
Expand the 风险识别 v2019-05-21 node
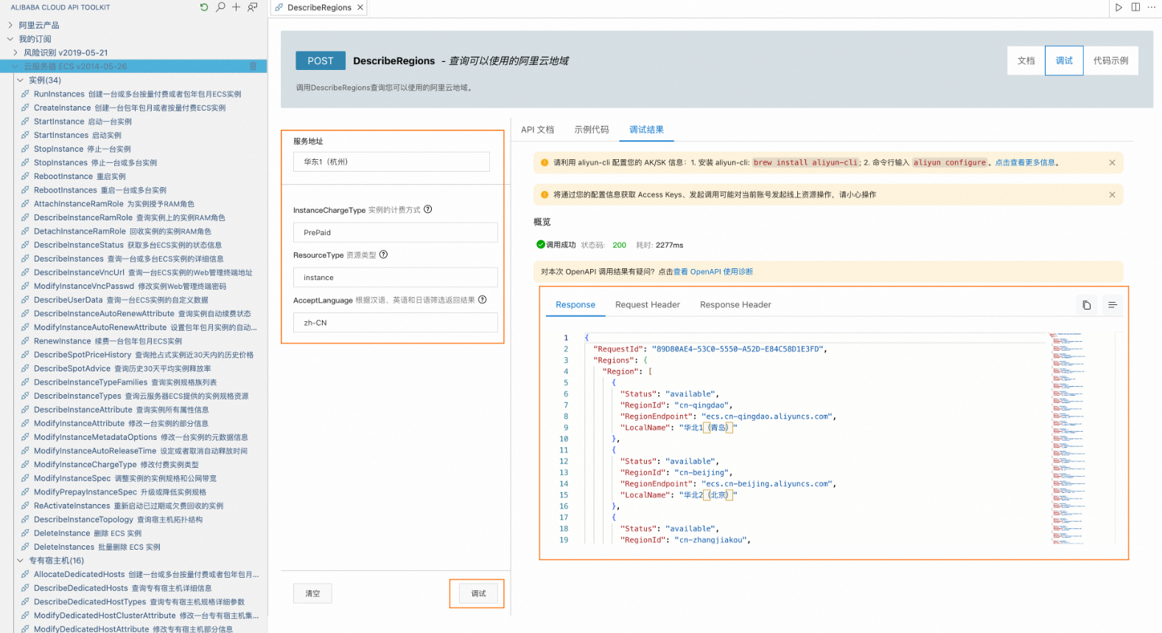coord(15,53)
